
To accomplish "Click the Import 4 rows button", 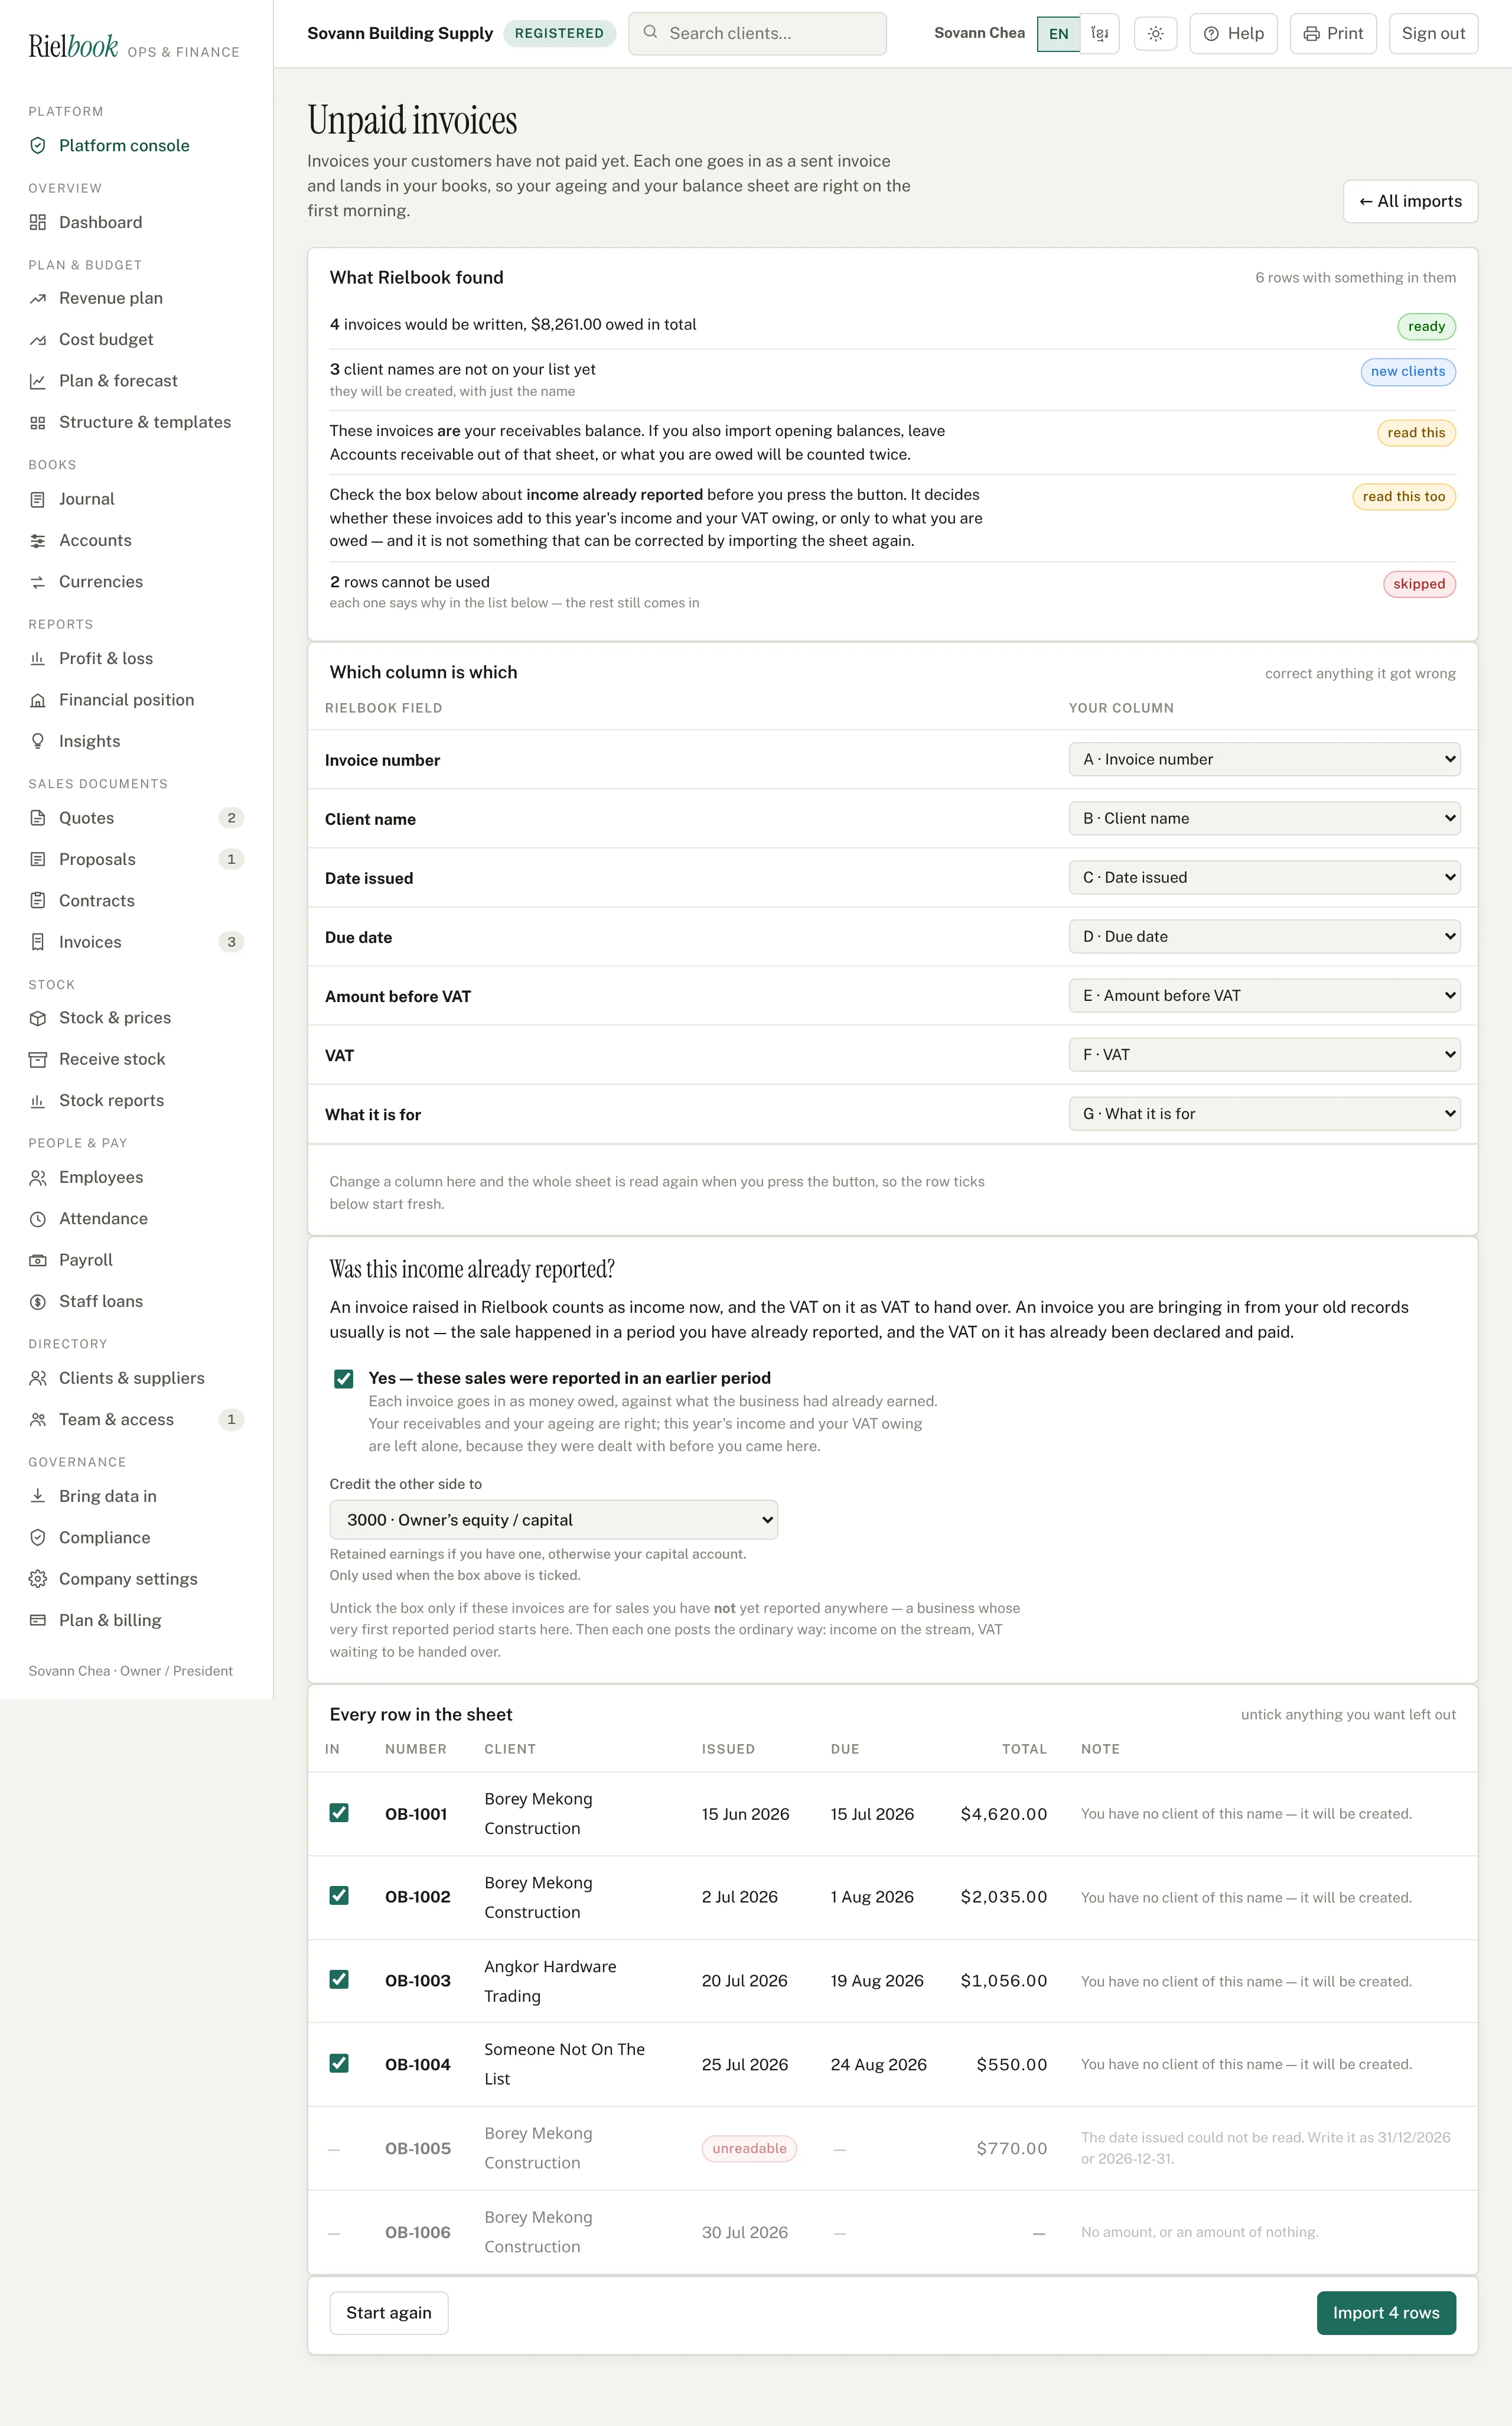I will [x=1386, y=2313].
